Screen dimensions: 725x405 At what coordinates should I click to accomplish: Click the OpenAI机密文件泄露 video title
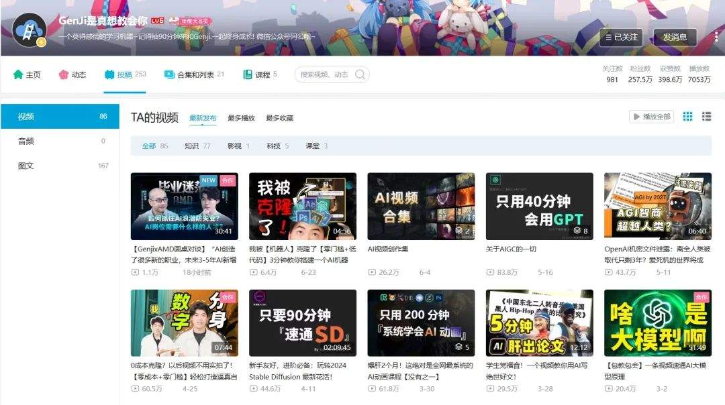click(x=657, y=254)
